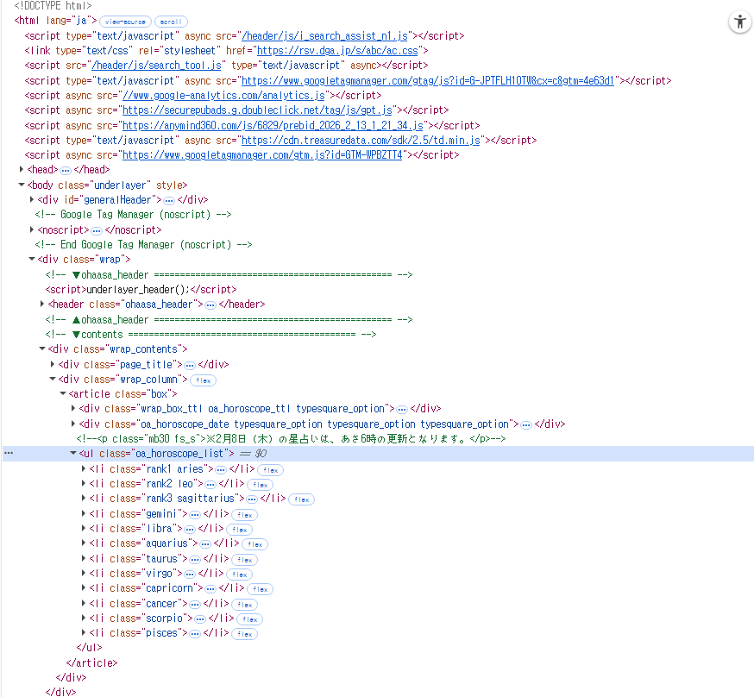754x697 pixels.
Task: Open the anymind360 prebid script link
Action: pos(273,125)
